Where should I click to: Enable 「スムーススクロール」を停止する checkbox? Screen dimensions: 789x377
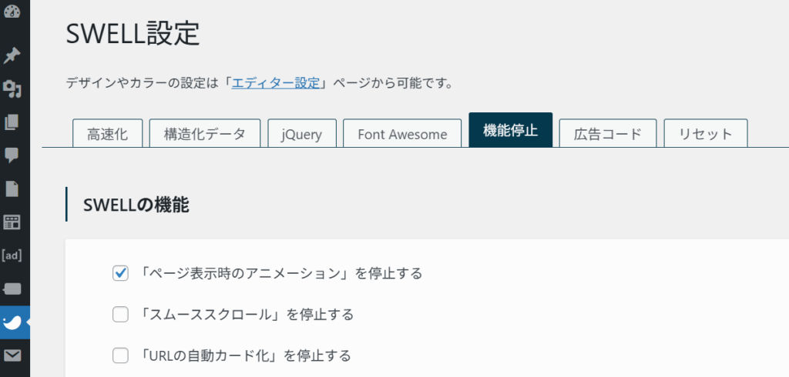click(x=120, y=315)
